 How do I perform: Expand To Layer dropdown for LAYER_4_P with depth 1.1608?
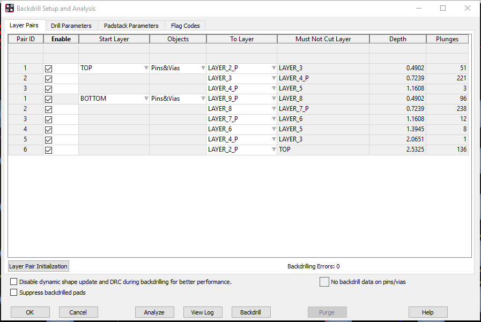tap(273, 88)
